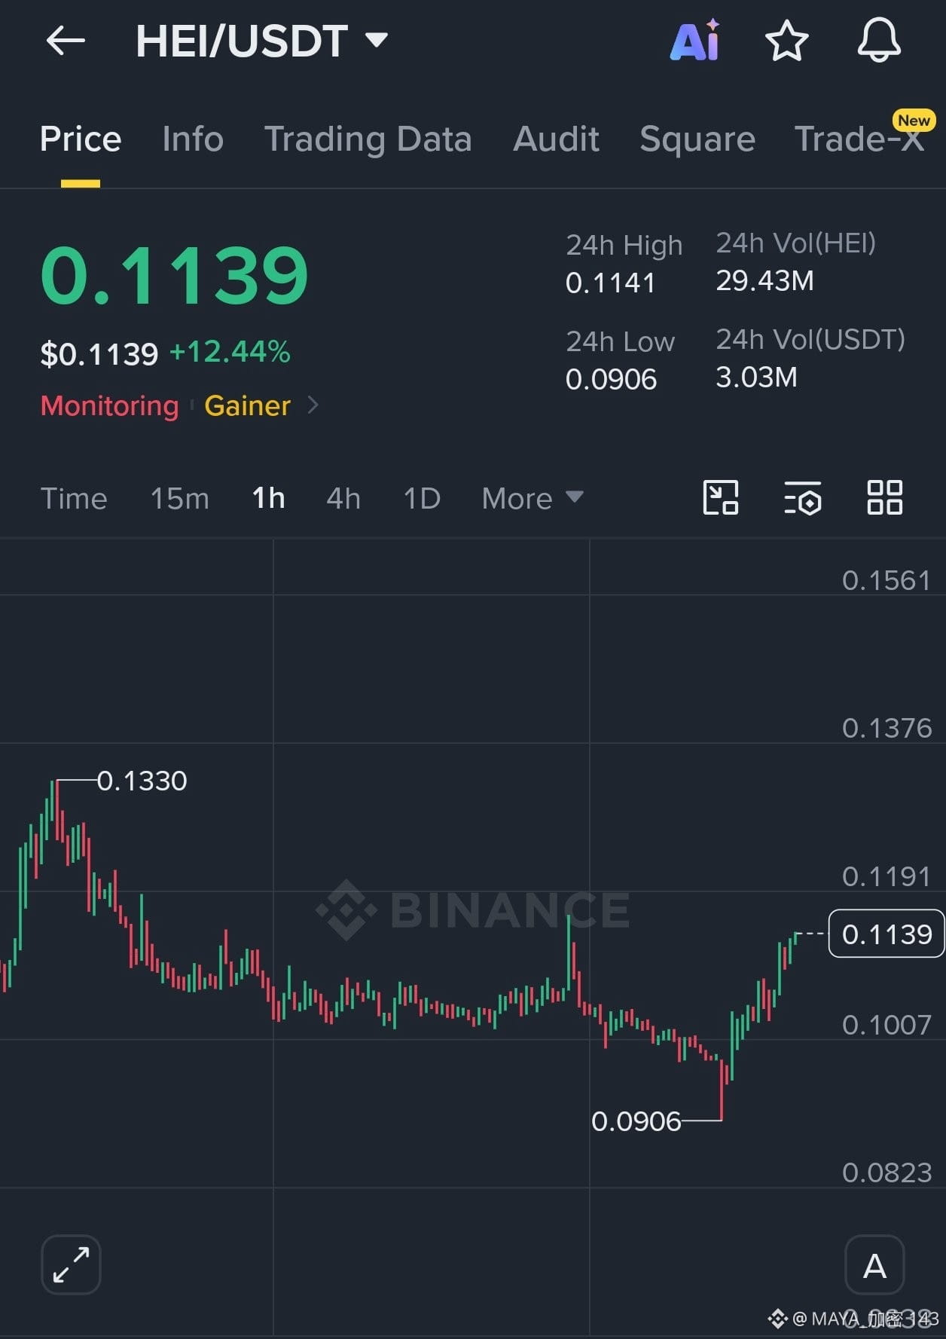Select the 1D chart interval

coord(422,498)
